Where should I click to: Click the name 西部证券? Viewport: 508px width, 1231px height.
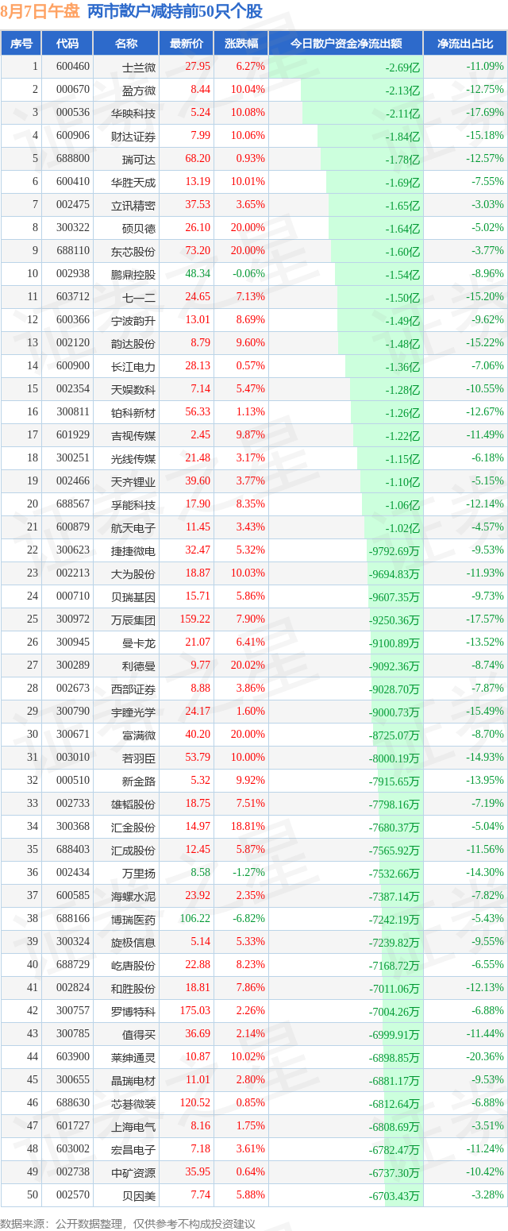point(133,689)
